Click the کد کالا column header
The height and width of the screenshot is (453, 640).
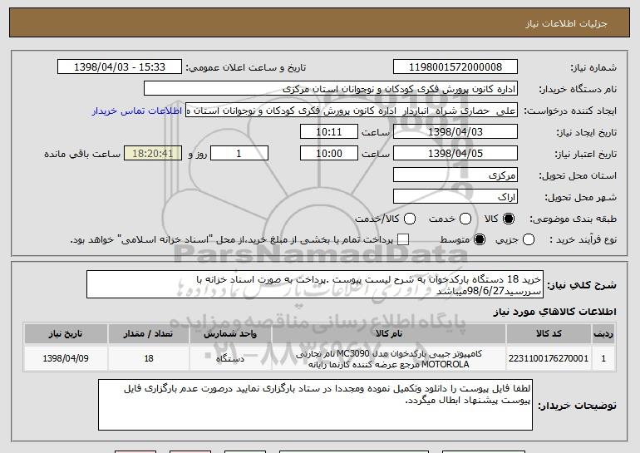(x=549, y=334)
